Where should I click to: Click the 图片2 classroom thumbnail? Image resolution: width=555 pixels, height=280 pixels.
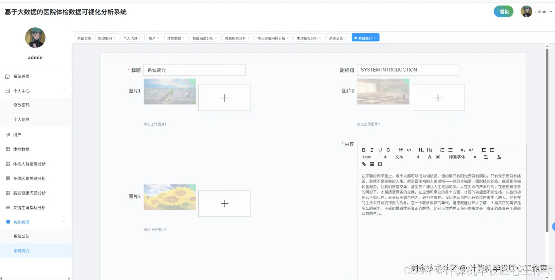point(383,91)
